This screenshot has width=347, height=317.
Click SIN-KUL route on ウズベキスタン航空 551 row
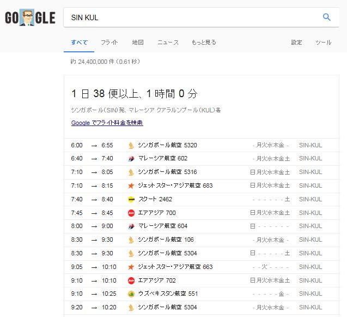pos(311,294)
